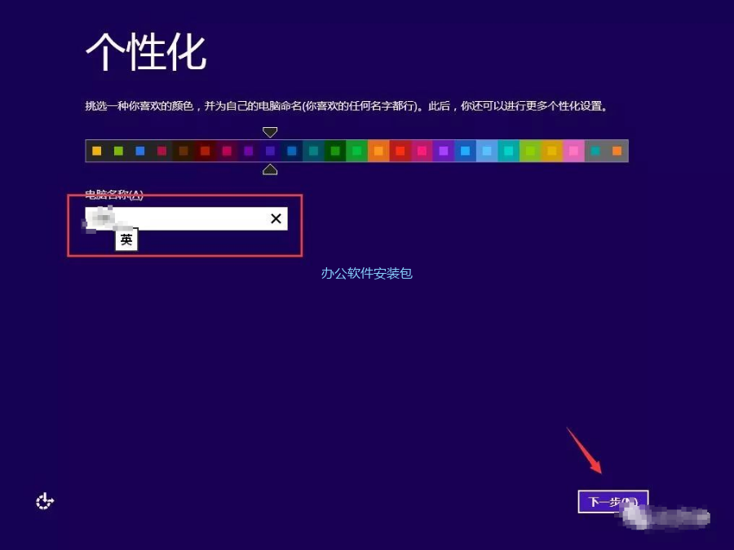Click the downward triangle marker above the color bar

pos(270,131)
